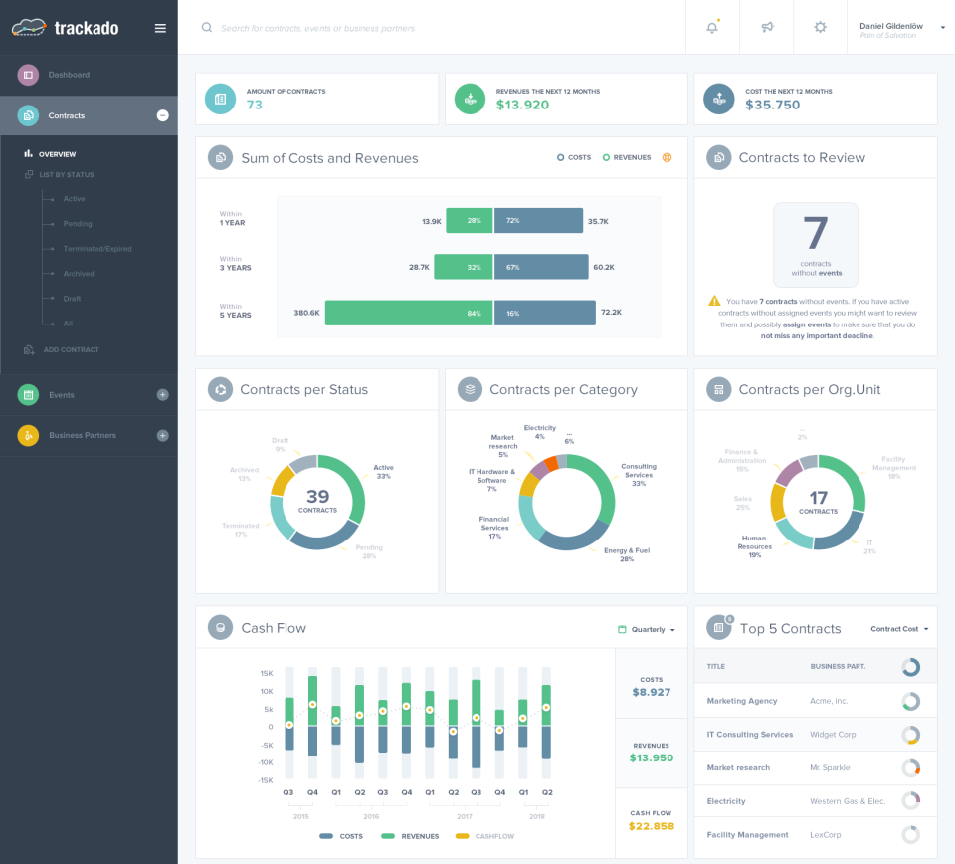Select Overview in the Contracts menu
The width and height of the screenshot is (955, 864).
(55, 153)
